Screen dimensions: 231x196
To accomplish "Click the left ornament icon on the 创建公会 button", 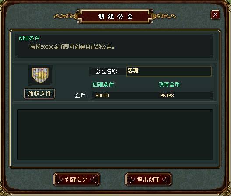I will (60, 179).
